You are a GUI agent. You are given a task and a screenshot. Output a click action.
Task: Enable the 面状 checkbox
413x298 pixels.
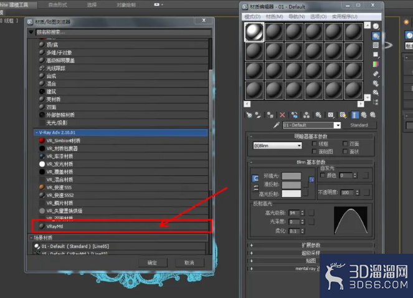345,151
